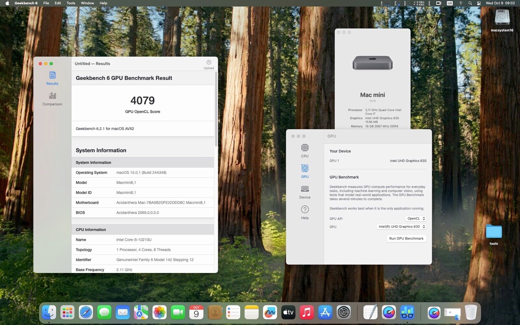Open Calendar from the Dock
Screen dimensions: 520x325
(196, 313)
